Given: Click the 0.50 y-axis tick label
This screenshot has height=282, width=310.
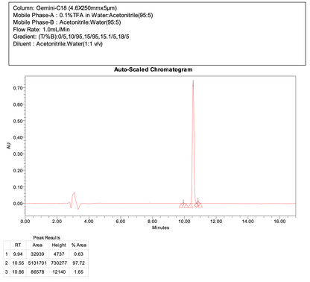Looking at the screenshot, I should pyautogui.click(x=18, y=121).
